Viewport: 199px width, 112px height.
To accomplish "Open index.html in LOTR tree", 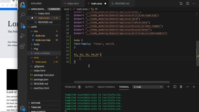I will pos(44,71).
